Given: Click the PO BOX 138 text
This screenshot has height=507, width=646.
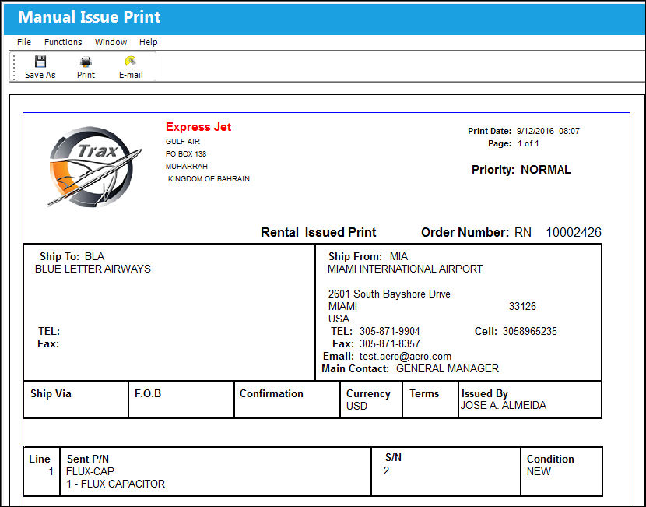Looking at the screenshot, I should pos(186,153).
